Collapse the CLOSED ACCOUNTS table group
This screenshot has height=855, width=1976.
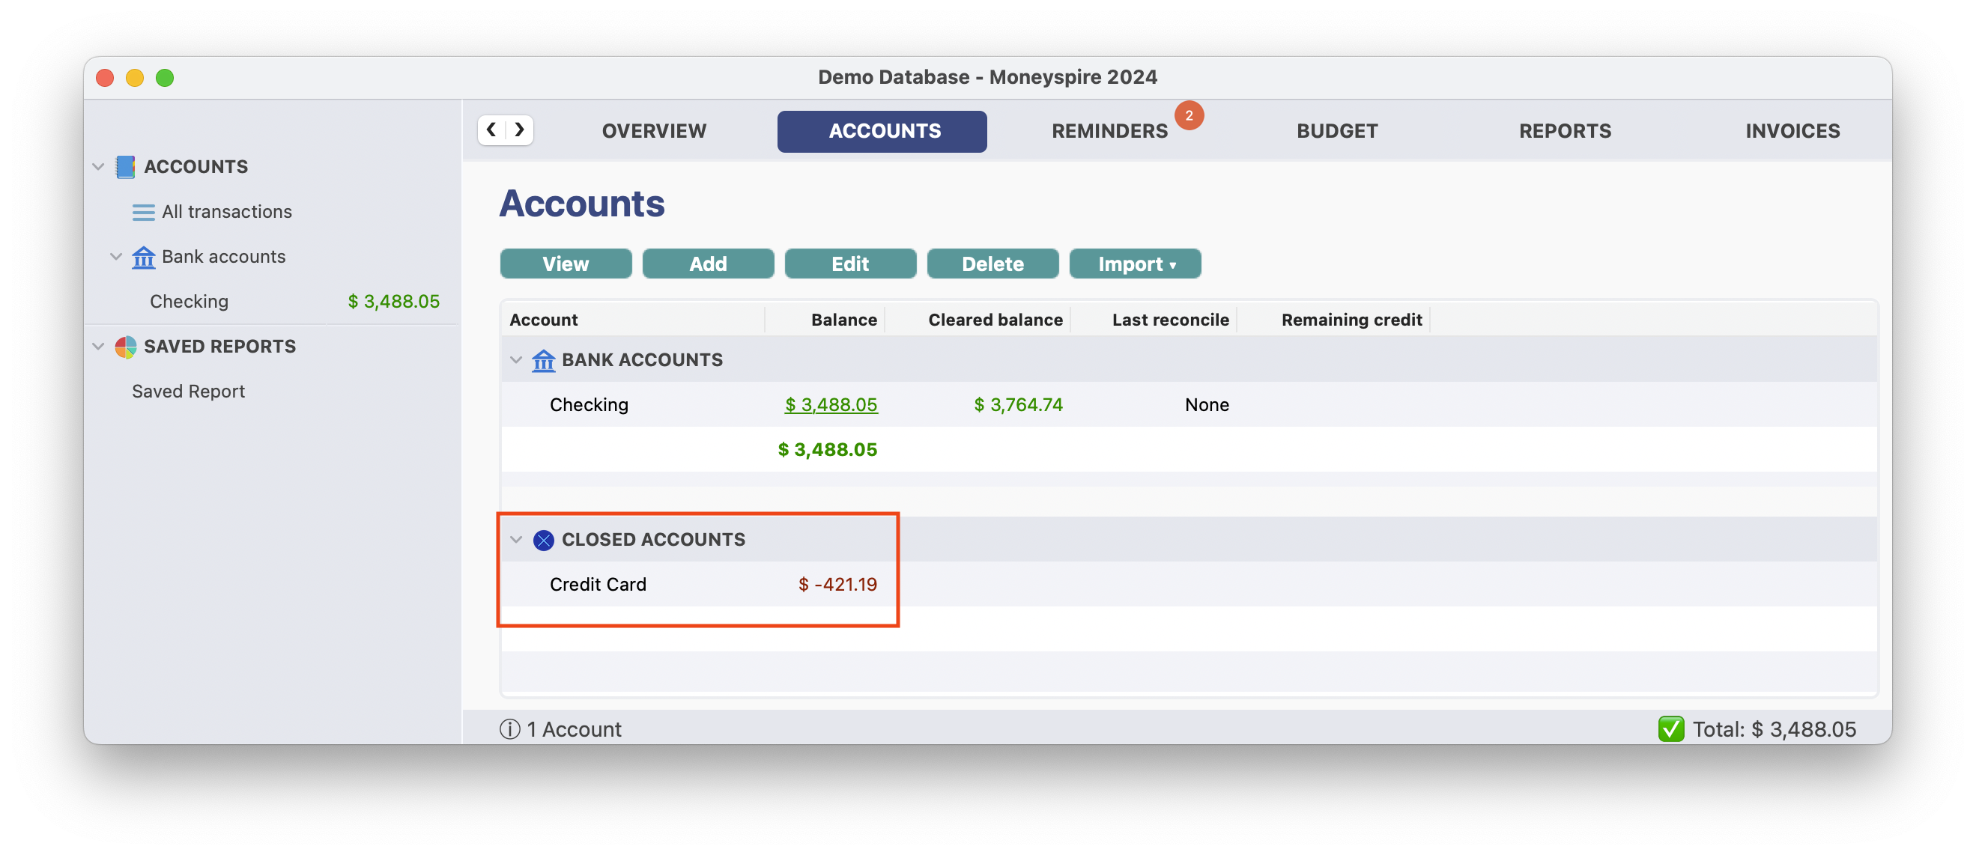pyautogui.click(x=516, y=540)
